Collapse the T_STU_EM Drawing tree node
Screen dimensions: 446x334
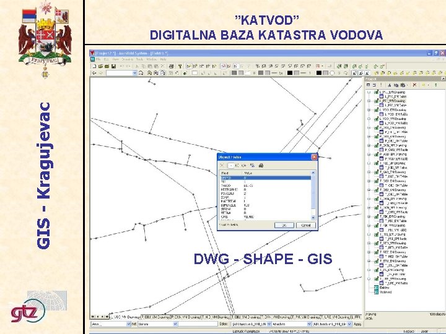(x=369, y=261)
